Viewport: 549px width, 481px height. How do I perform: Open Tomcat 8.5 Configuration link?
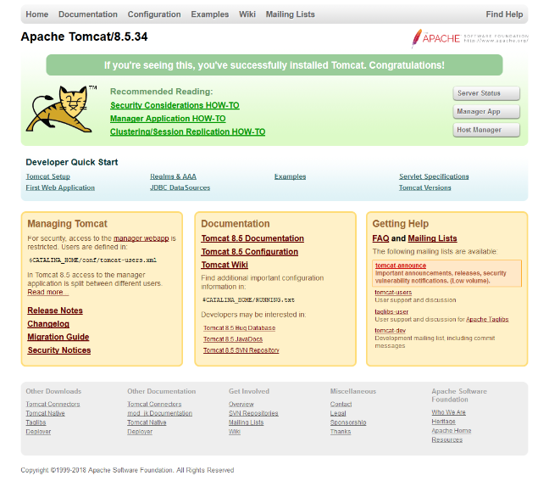click(x=250, y=252)
